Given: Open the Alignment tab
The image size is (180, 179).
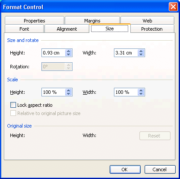Looking at the screenshot, I should click(67, 29).
